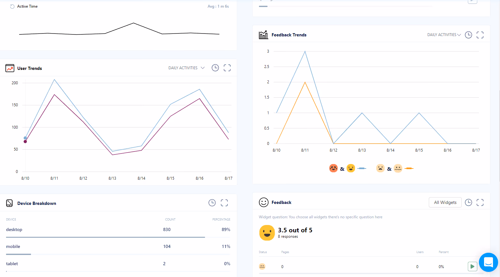Click the desktop percentage 89%
The height and width of the screenshot is (277, 500).
coord(226,229)
